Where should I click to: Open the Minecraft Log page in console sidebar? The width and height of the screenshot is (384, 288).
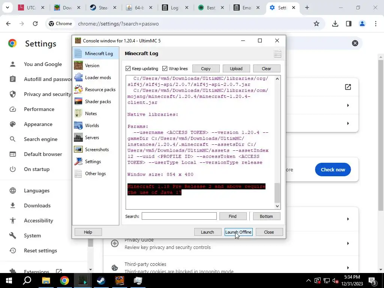[x=96, y=53]
